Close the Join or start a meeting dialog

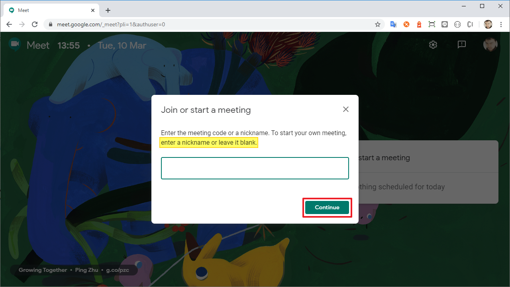pyautogui.click(x=346, y=109)
